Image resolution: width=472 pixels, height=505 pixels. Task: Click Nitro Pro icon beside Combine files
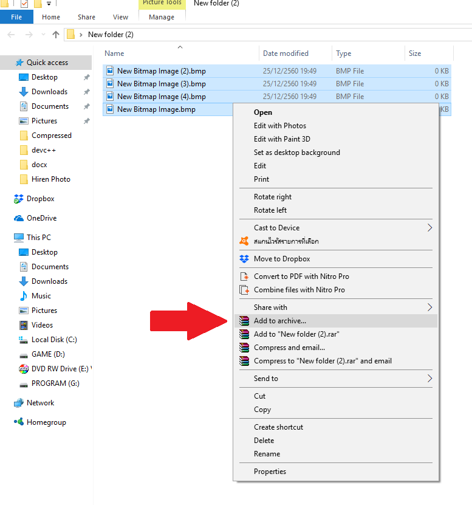(244, 290)
